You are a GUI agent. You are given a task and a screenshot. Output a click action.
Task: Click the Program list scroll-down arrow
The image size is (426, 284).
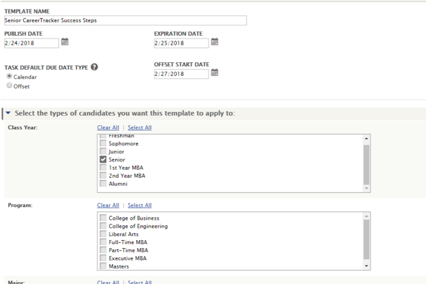[x=366, y=266]
